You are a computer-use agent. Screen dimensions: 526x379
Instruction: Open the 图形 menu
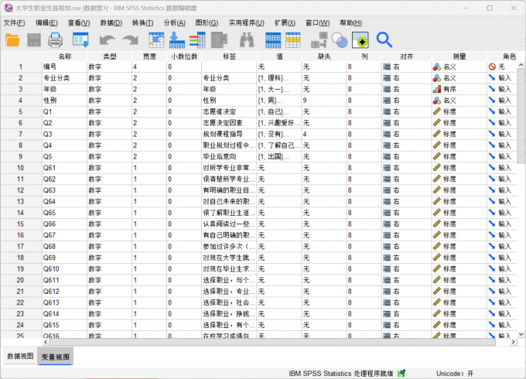(x=207, y=22)
